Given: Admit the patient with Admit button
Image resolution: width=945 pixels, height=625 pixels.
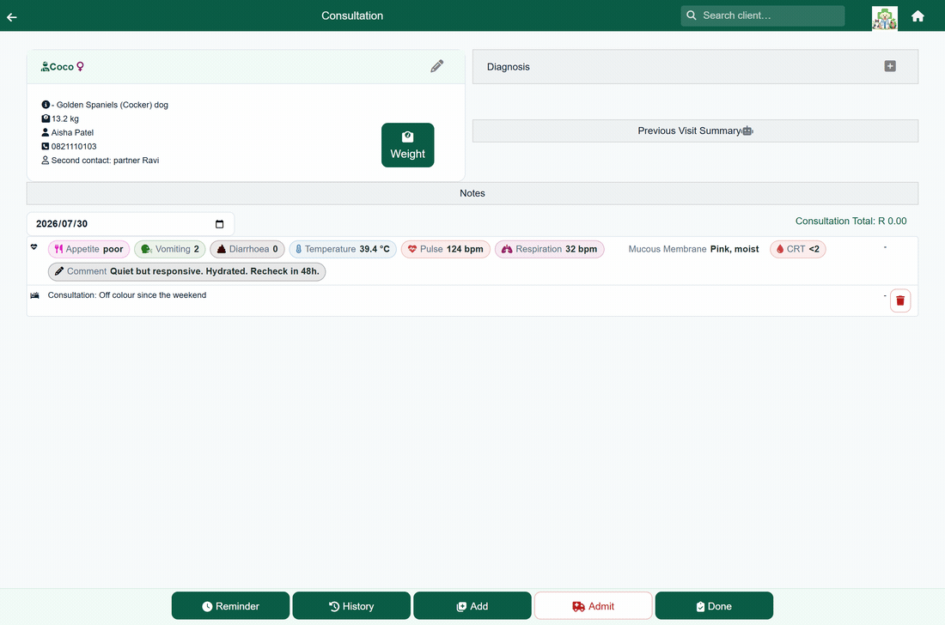Looking at the screenshot, I should (593, 606).
